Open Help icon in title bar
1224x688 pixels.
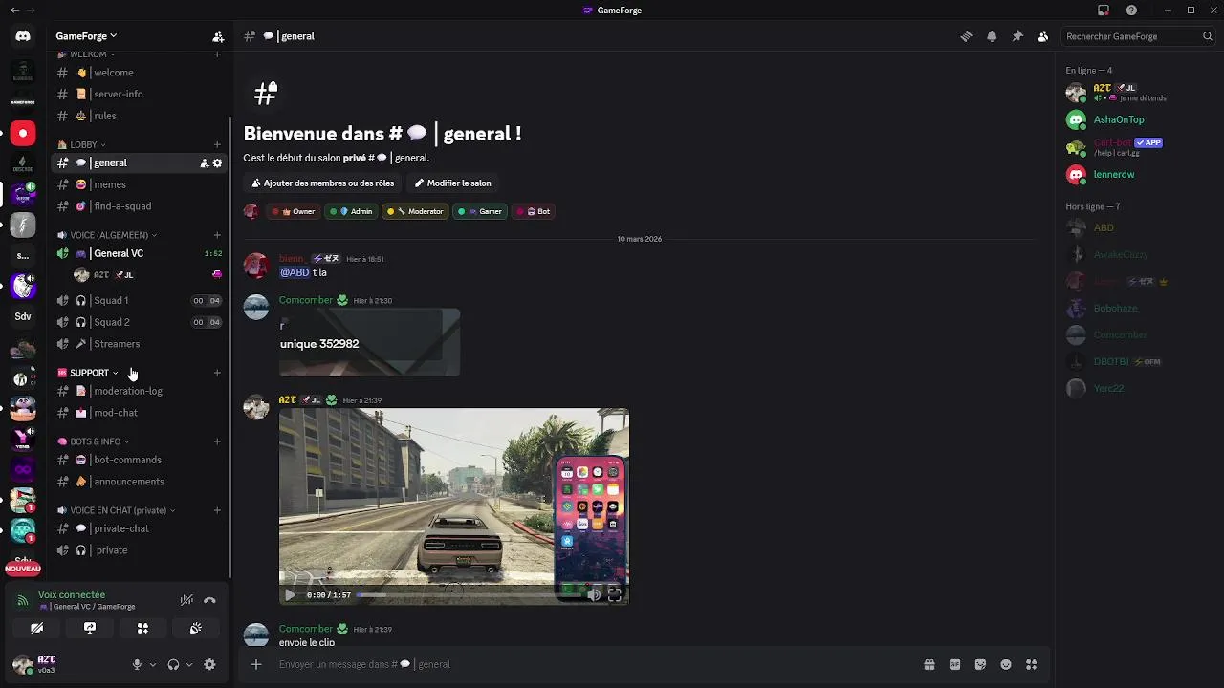[1131, 10]
